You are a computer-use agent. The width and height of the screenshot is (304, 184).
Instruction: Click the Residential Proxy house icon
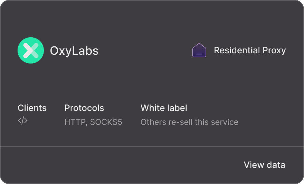click(199, 50)
